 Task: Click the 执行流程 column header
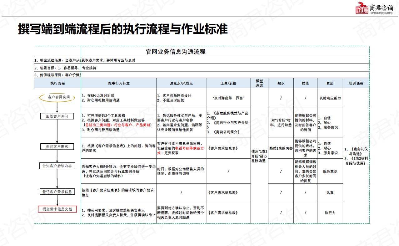57,83
